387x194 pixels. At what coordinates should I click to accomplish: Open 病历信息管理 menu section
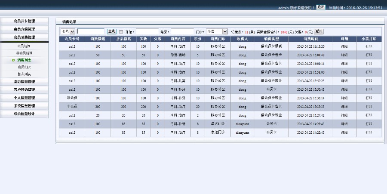point(25,82)
